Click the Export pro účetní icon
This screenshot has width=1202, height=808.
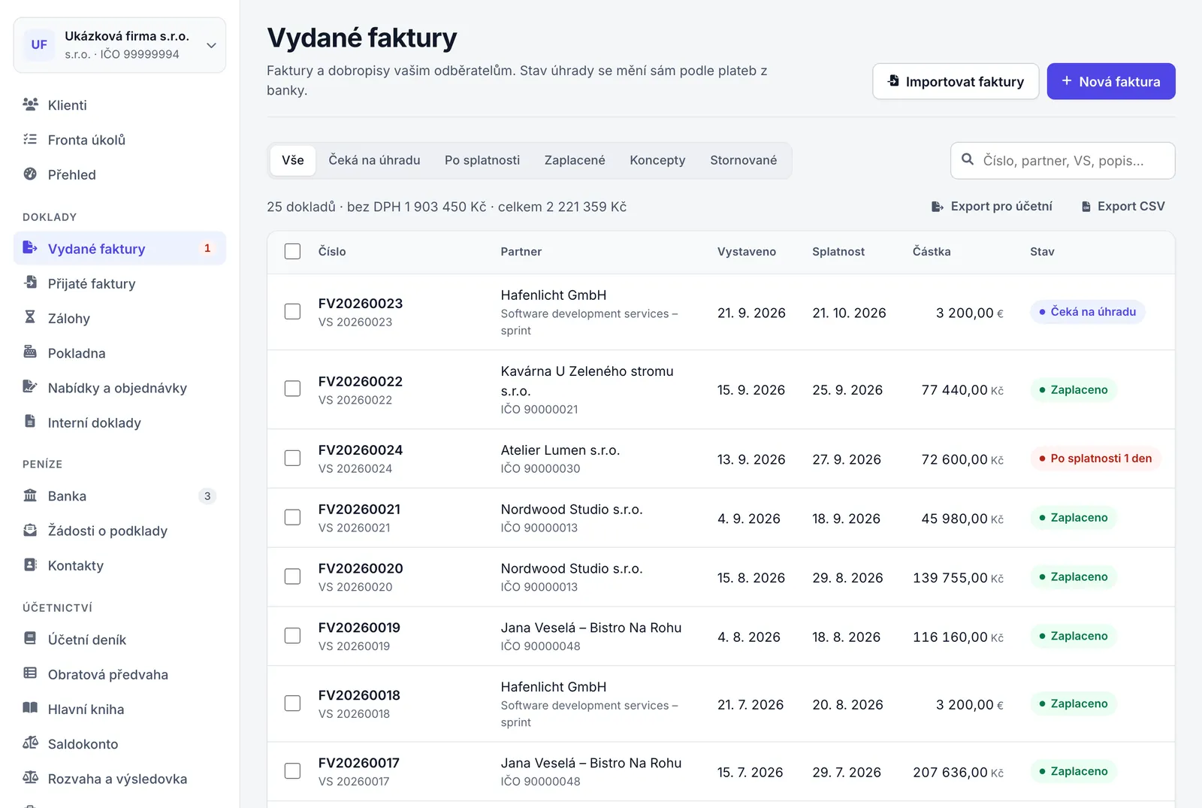click(x=938, y=206)
